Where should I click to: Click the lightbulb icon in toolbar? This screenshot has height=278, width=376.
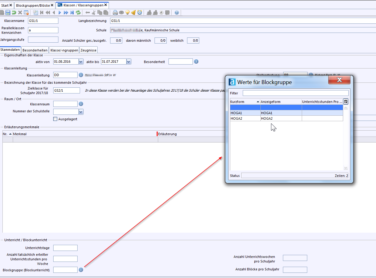(x=127, y=12)
